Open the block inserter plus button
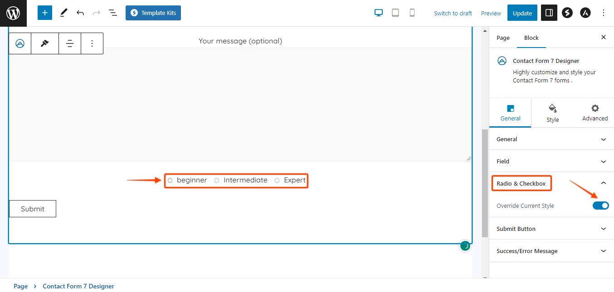The height and width of the screenshot is (292, 614). click(44, 13)
